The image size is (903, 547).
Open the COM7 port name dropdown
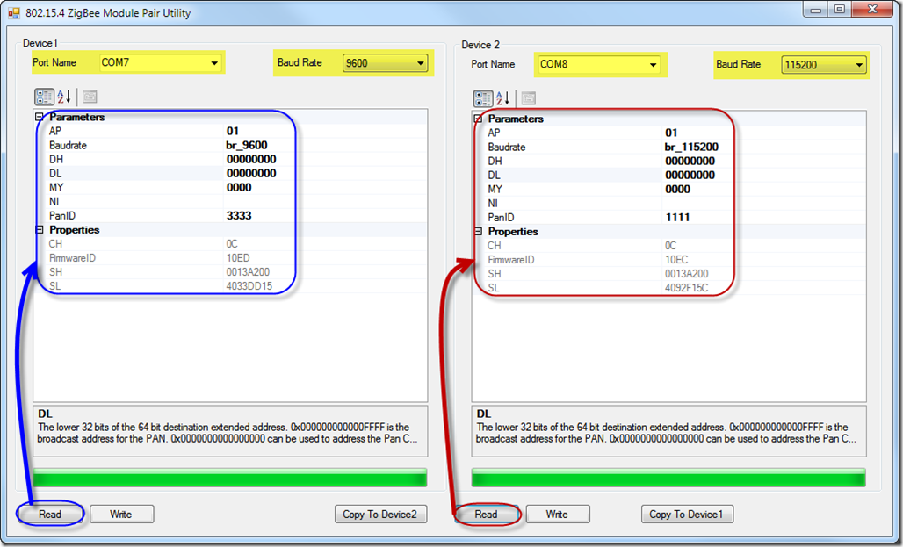[214, 62]
